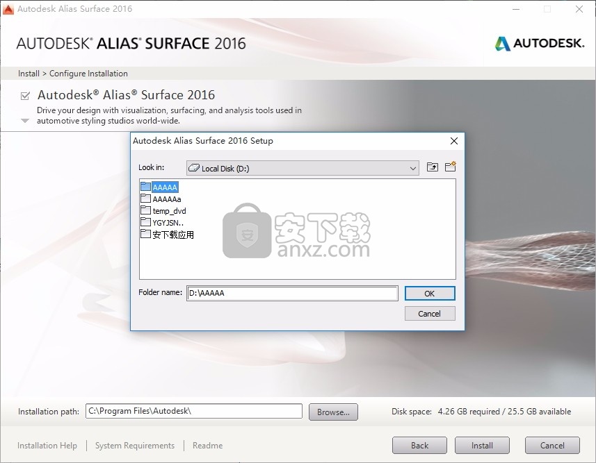Viewport: 596px width, 463px height.
Task: Click the Install breadcrumb text
Action: [x=29, y=74]
